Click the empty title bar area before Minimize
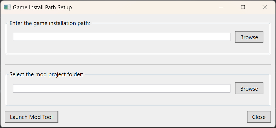Image resolution: width=276 pixels, height=128 pixels. click(x=141, y=7)
